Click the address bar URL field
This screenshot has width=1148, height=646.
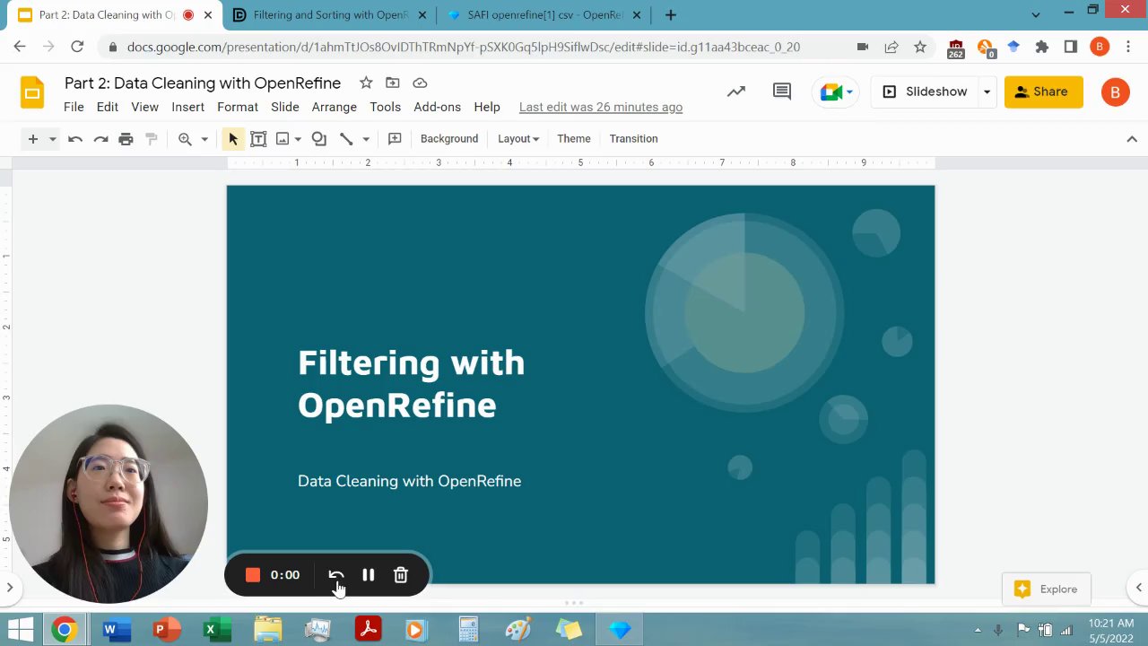pos(463,47)
